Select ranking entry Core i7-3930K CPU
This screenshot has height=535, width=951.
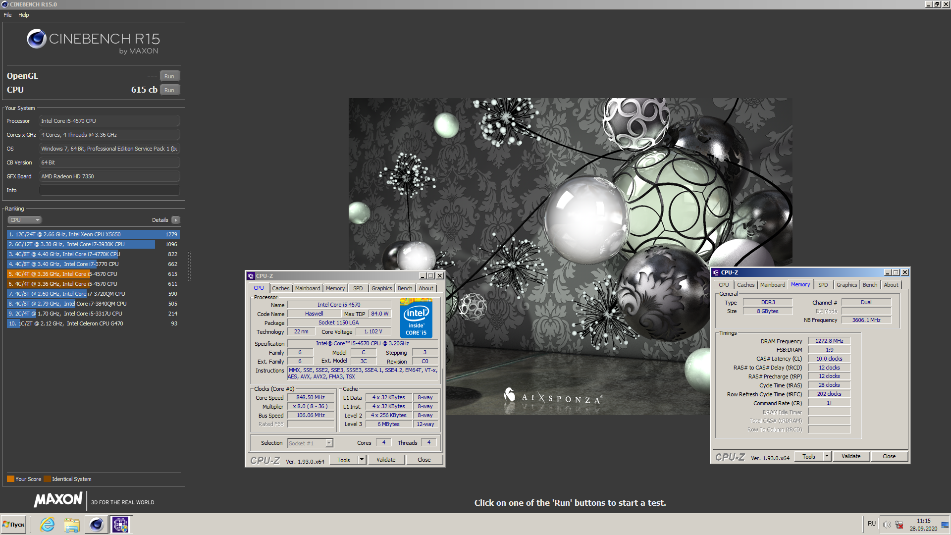[x=93, y=244]
